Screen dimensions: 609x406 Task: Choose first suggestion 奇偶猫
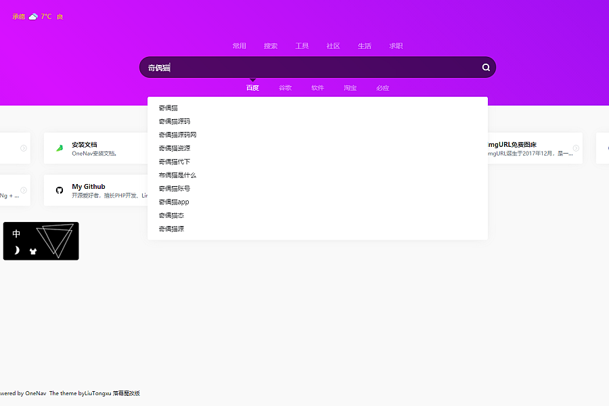317,108
